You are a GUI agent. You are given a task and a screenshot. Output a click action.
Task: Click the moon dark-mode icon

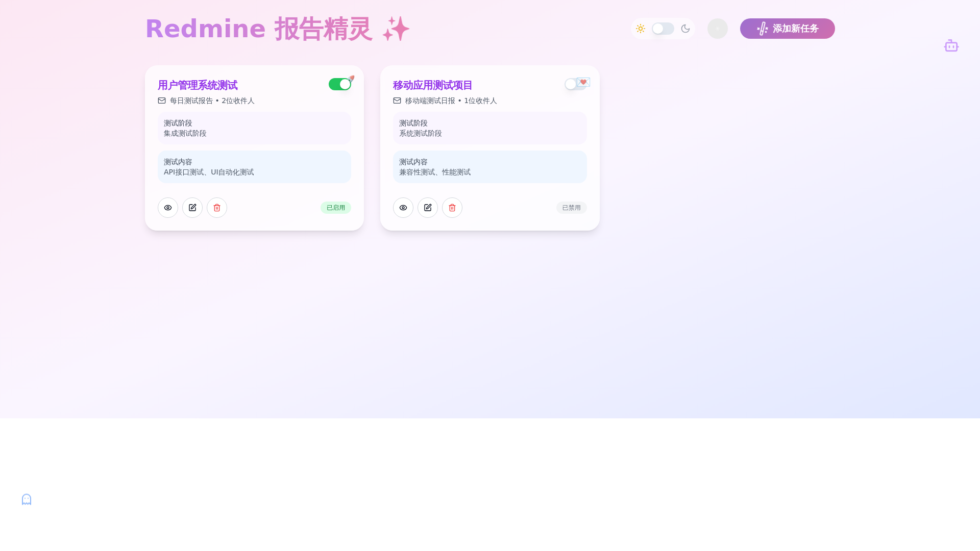(685, 29)
